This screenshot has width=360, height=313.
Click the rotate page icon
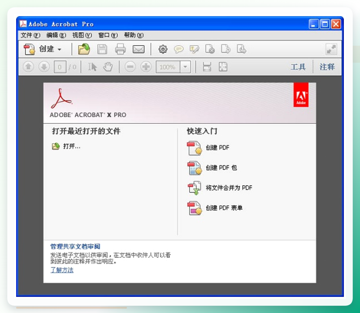226,49
